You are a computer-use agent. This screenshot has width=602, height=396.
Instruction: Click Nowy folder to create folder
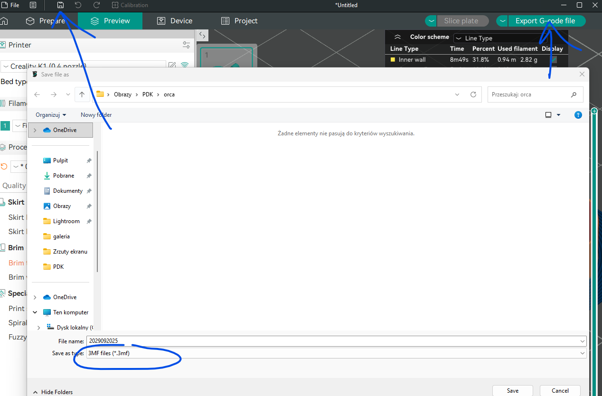coord(96,115)
